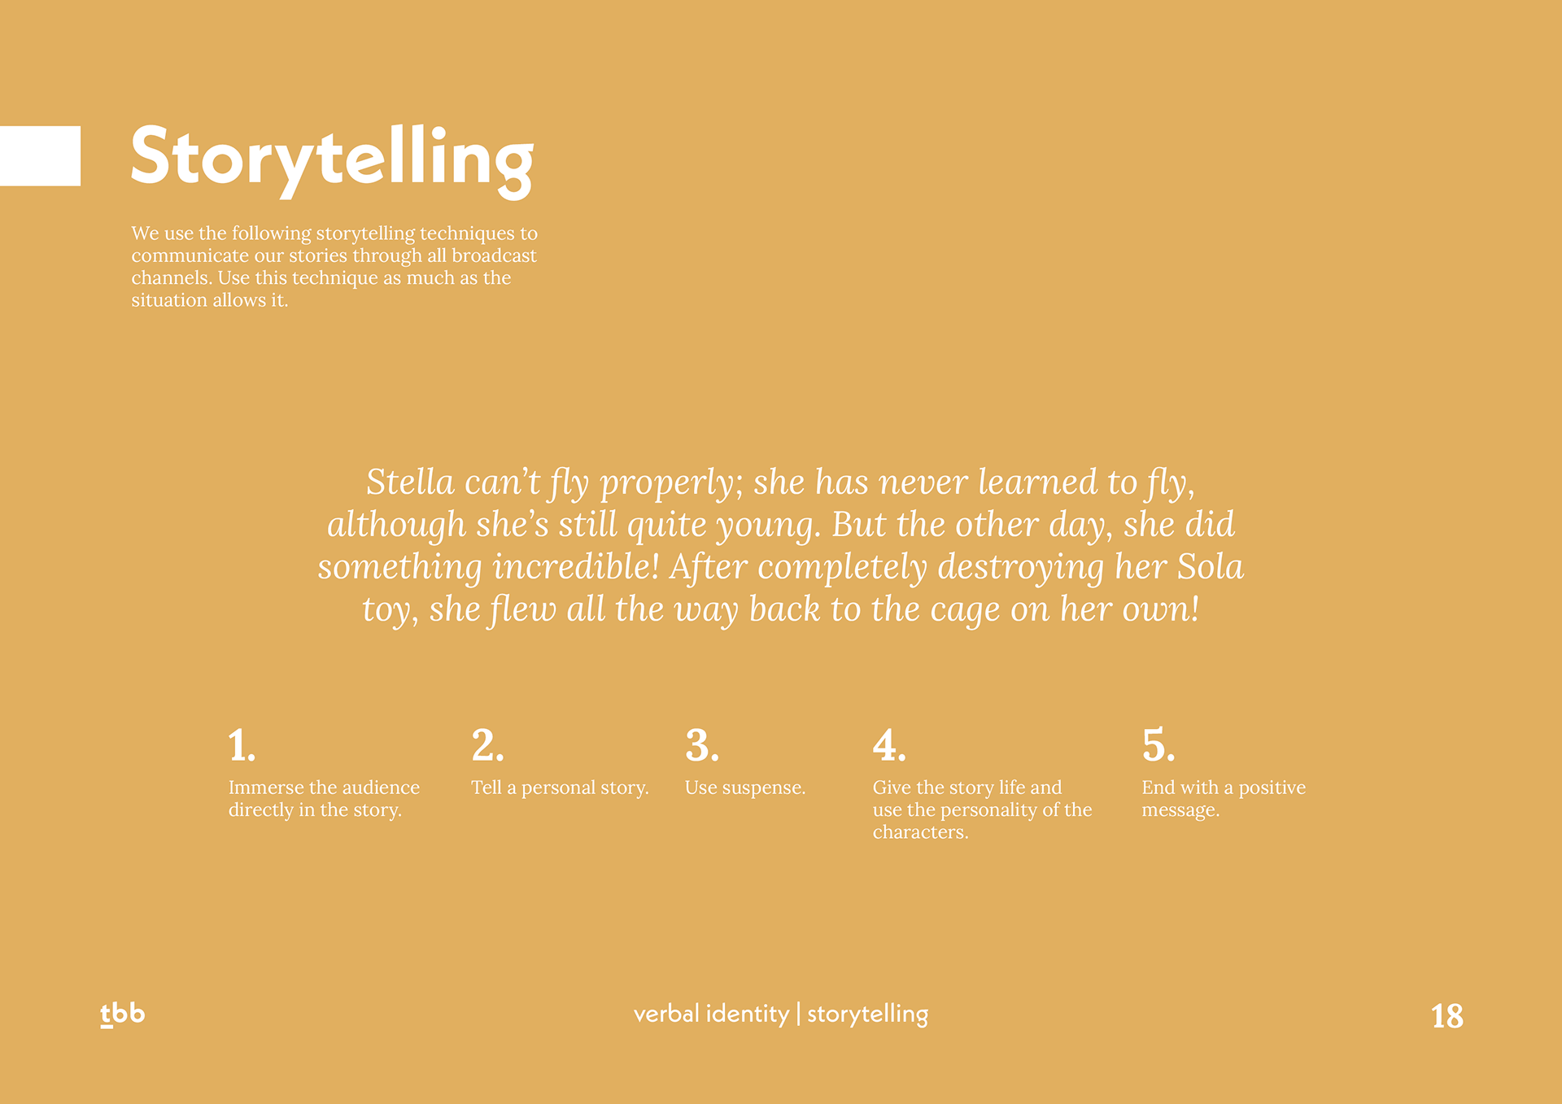Image resolution: width=1562 pixels, height=1104 pixels.
Task: Click the 'verbal identity' footer text
Action: 711,1014
